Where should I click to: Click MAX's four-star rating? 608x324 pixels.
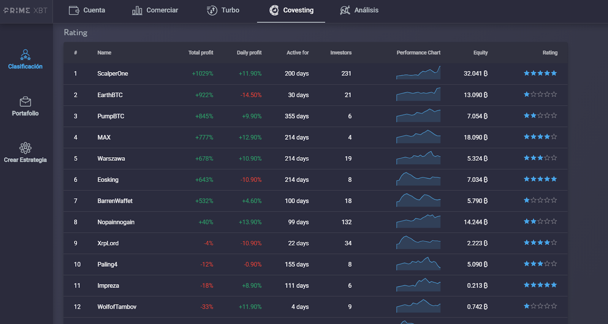540,137
